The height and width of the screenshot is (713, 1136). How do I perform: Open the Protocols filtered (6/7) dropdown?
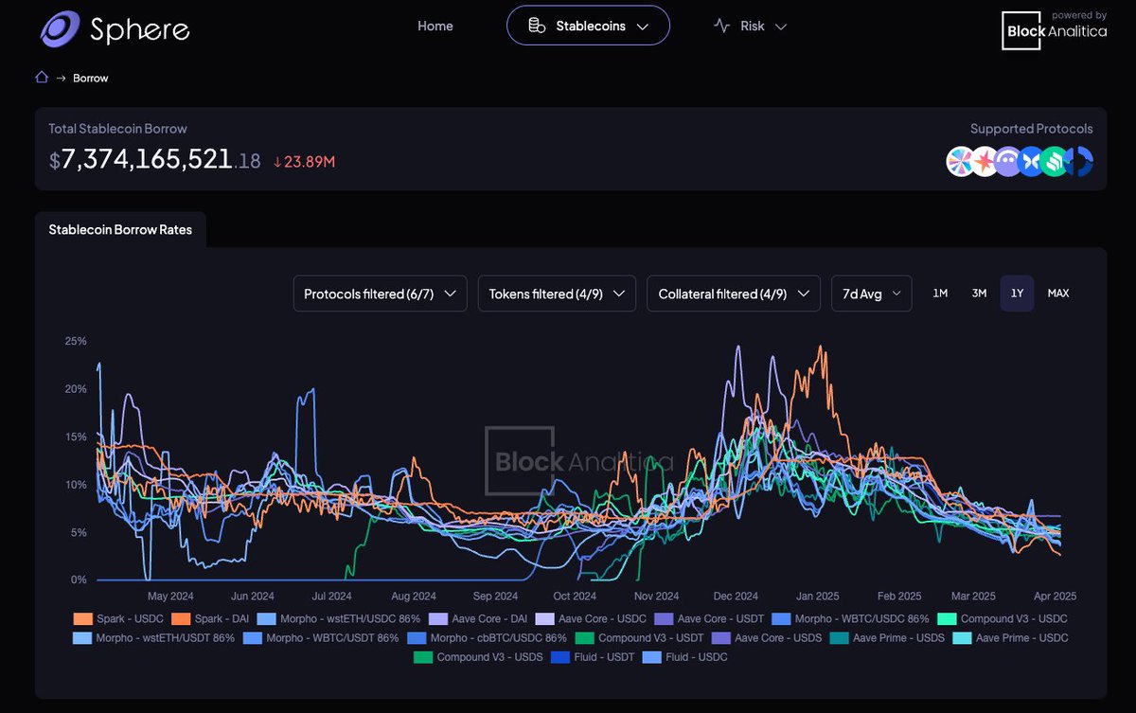(380, 294)
